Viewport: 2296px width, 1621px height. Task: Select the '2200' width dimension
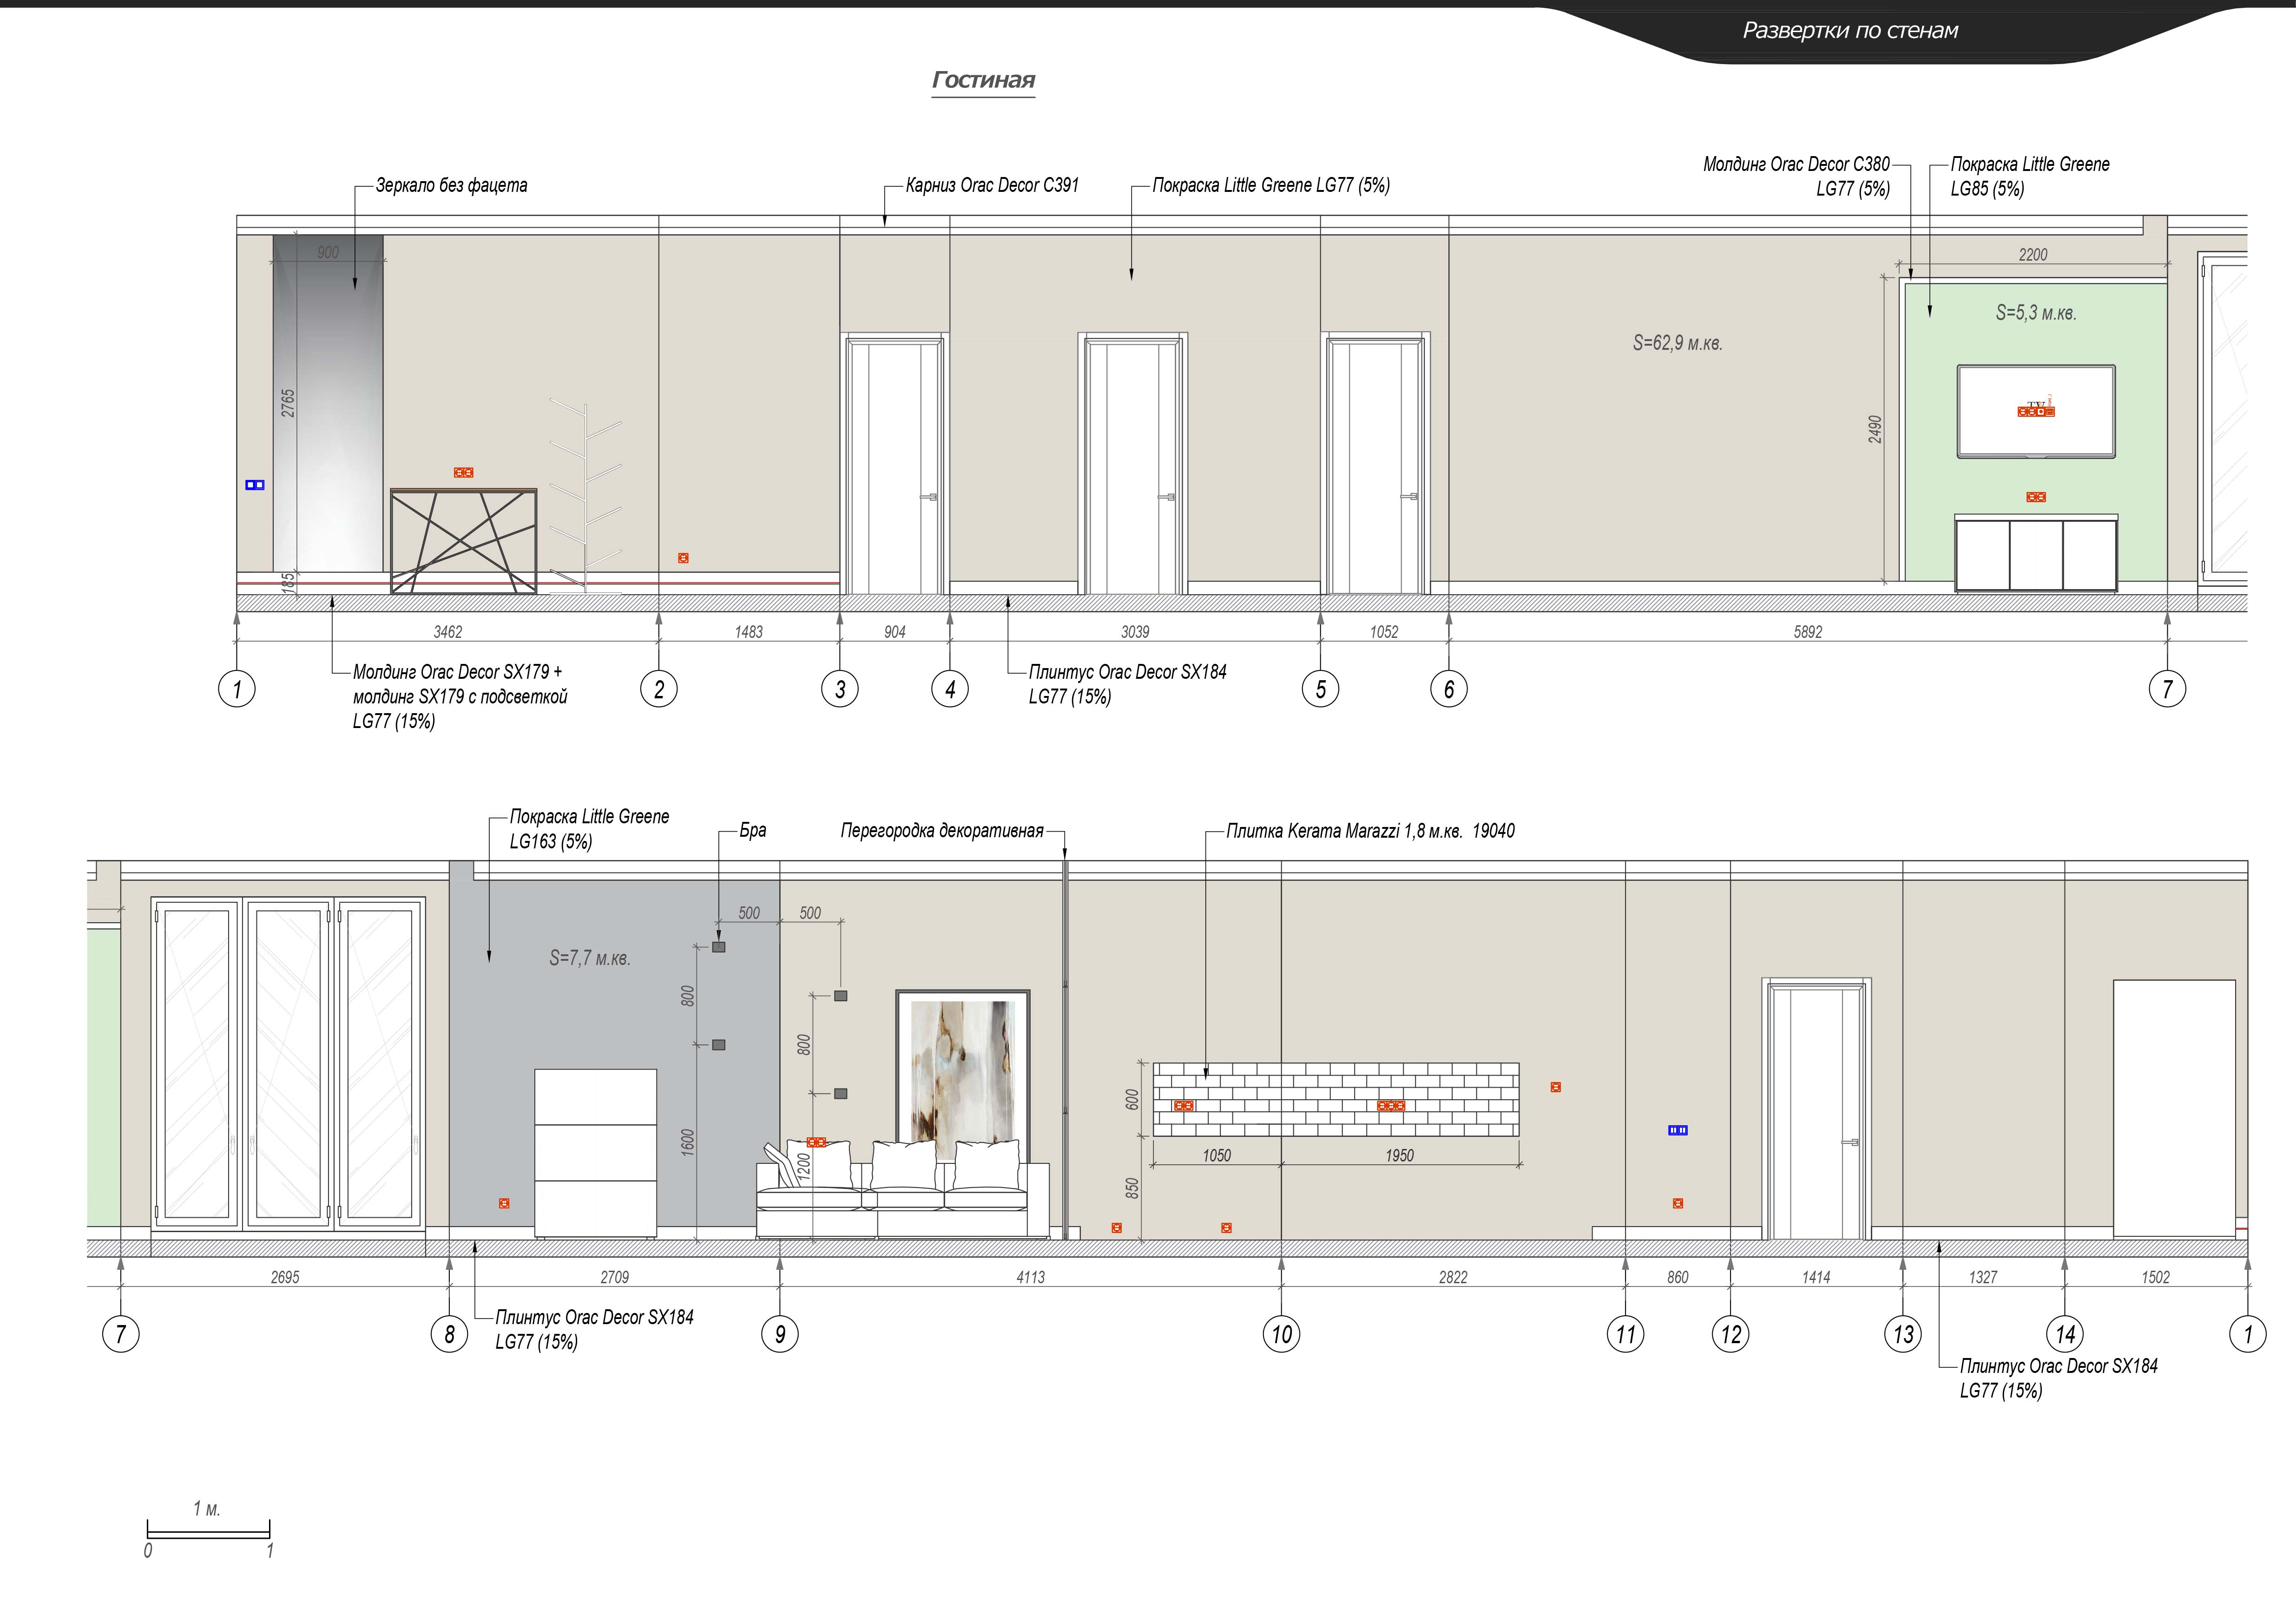pos(2033,255)
